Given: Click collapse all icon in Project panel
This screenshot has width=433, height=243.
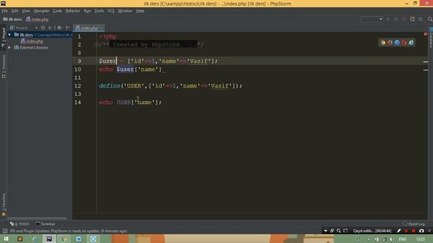Looking at the screenshot, I should tap(50, 28).
